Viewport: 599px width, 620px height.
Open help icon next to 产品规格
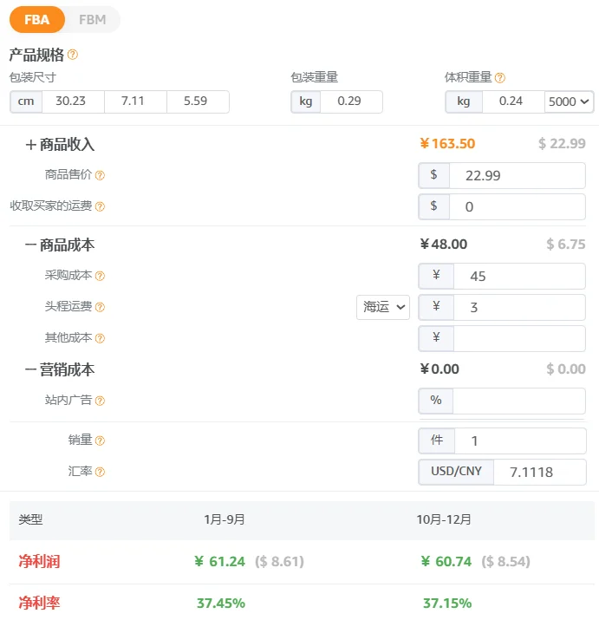73,55
